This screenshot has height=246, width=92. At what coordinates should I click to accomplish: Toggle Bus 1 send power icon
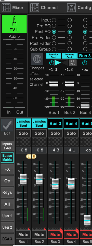[x=52, y=63]
